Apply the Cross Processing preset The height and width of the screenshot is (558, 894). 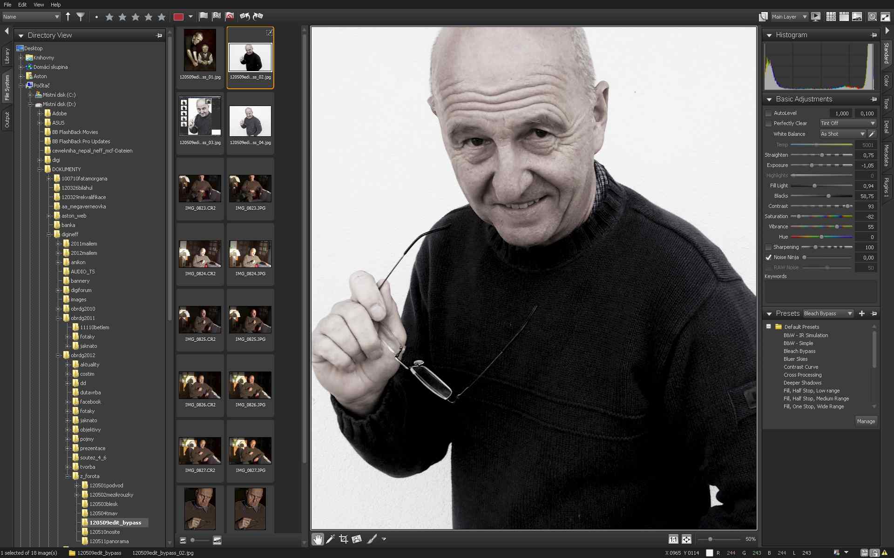pyautogui.click(x=802, y=375)
